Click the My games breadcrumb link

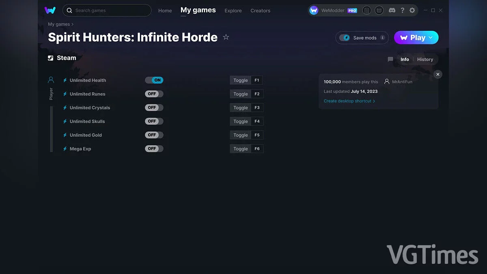click(x=59, y=24)
